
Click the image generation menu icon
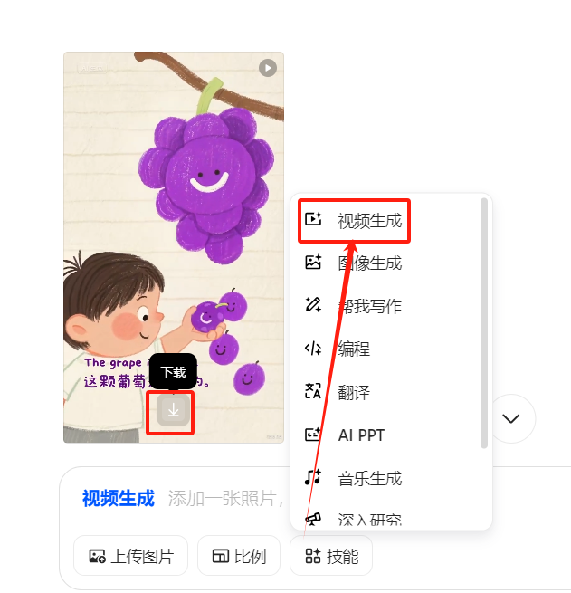(x=313, y=262)
